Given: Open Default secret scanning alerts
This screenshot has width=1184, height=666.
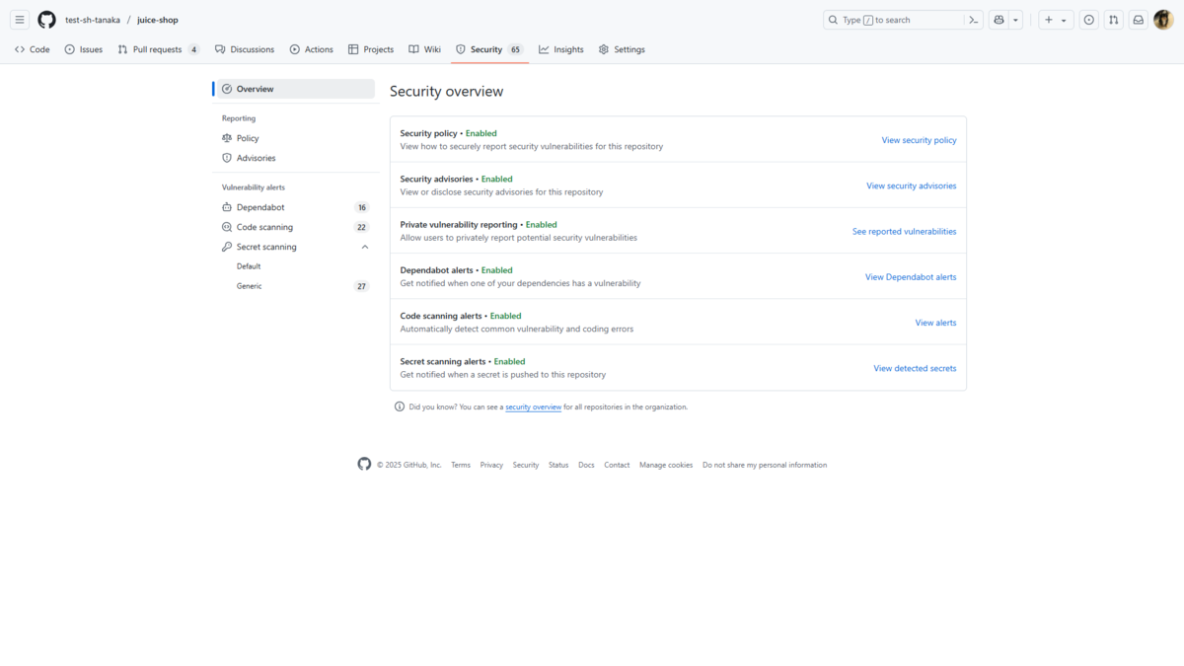Looking at the screenshot, I should (295, 266).
